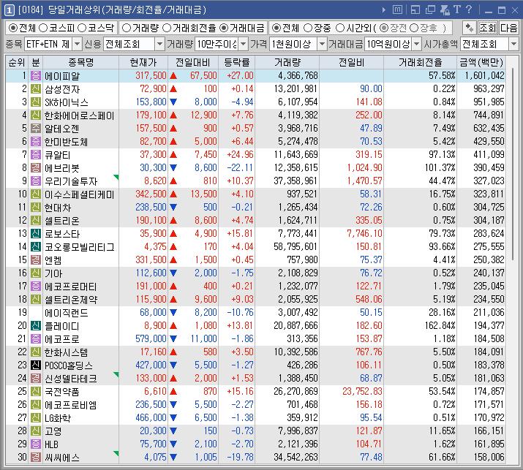The width and height of the screenshot is (523, 470).
Task: Click the 신 badge beside LG화학
Action: (36, 417)
